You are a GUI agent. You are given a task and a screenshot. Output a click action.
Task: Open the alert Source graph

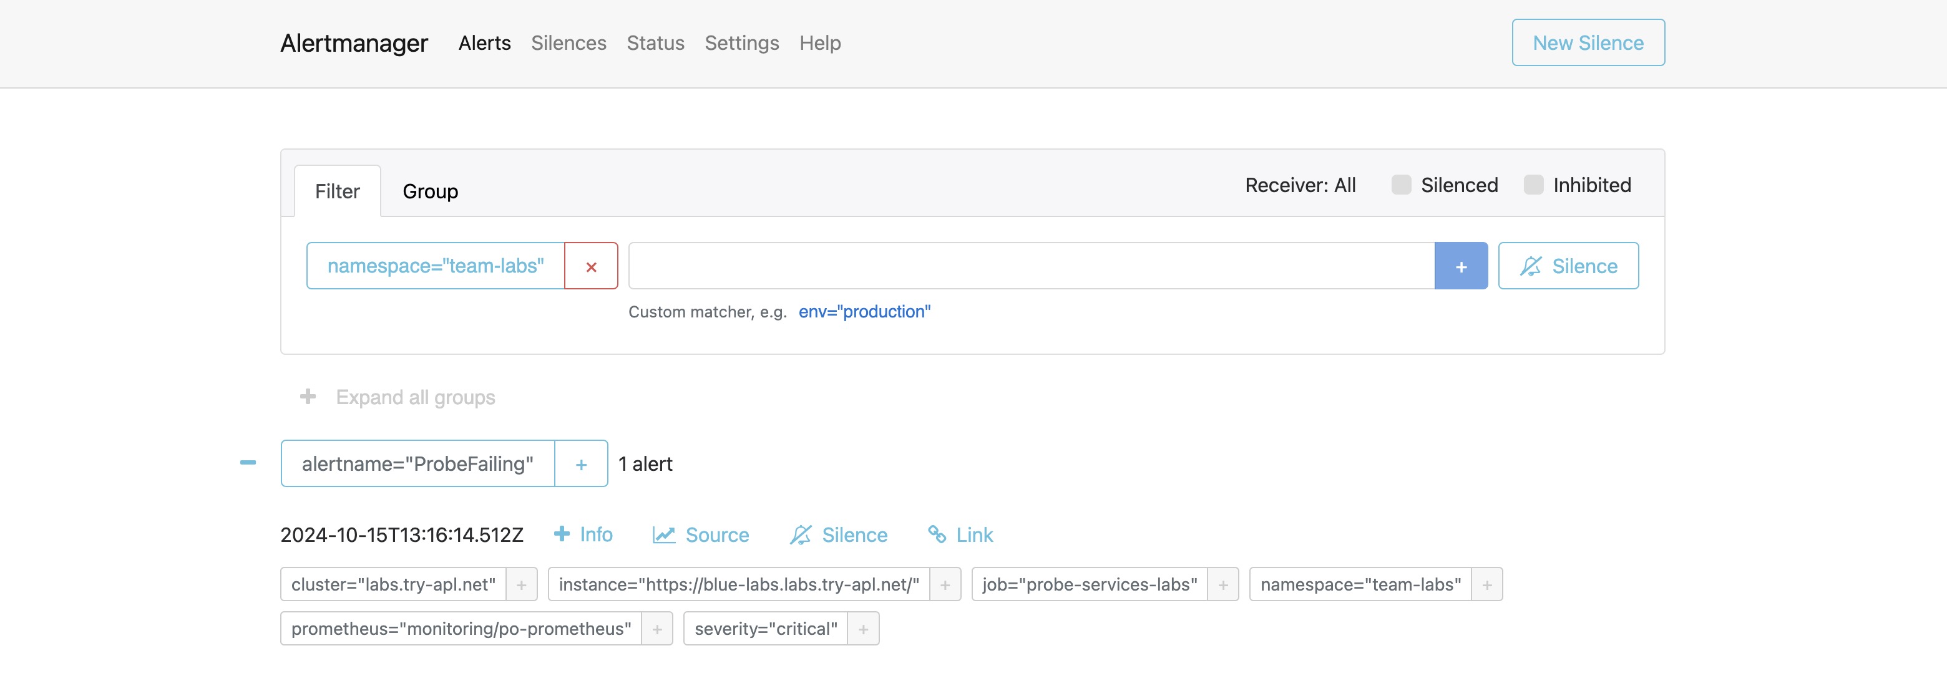click(701, 535)
